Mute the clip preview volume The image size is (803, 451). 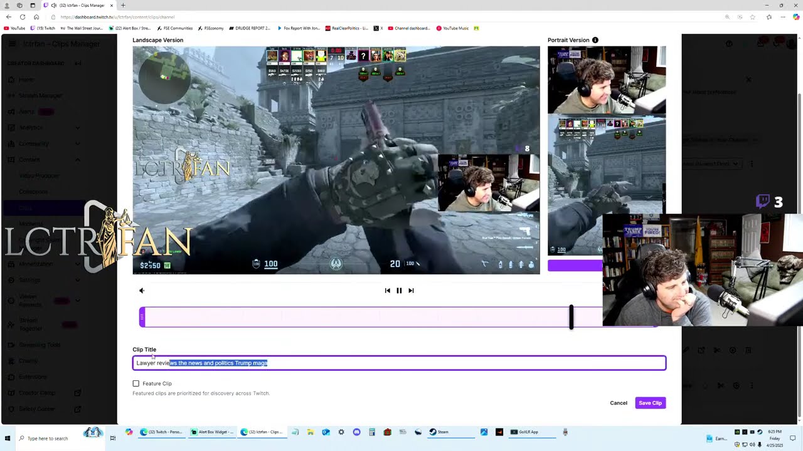point(142,291)
